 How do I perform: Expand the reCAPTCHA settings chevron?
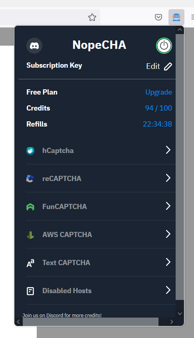coord(168,178)
